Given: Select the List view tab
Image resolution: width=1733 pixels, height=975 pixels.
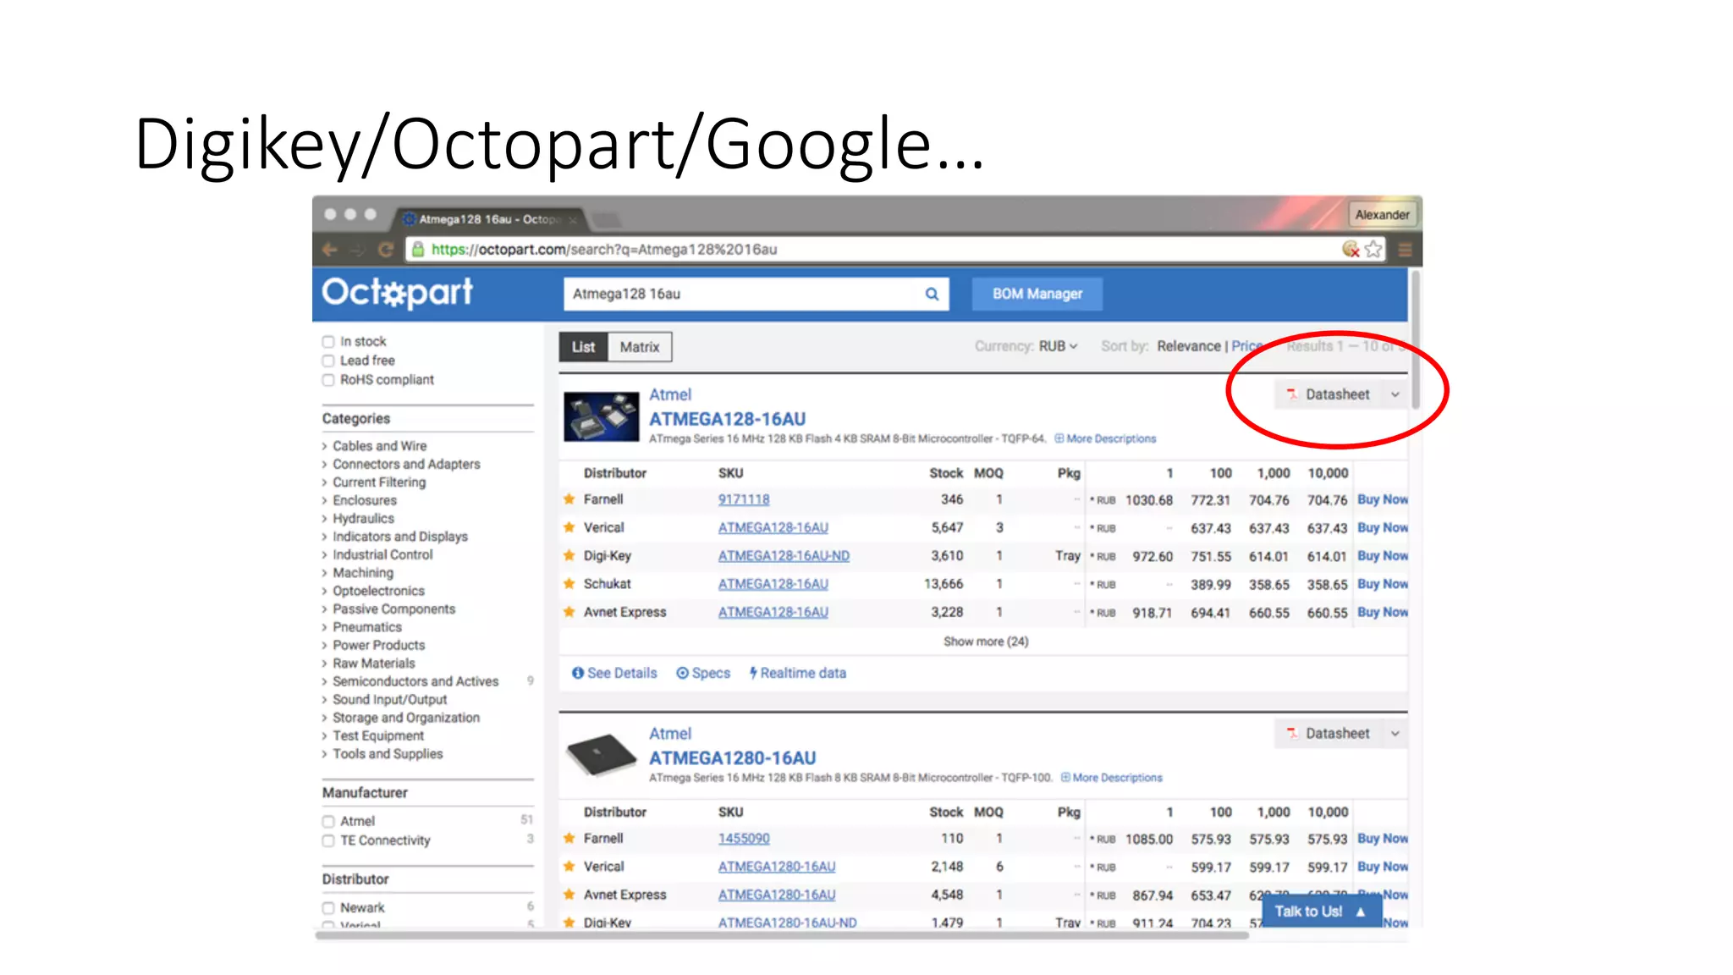Looking at the screenshot, I should point(583,347).
